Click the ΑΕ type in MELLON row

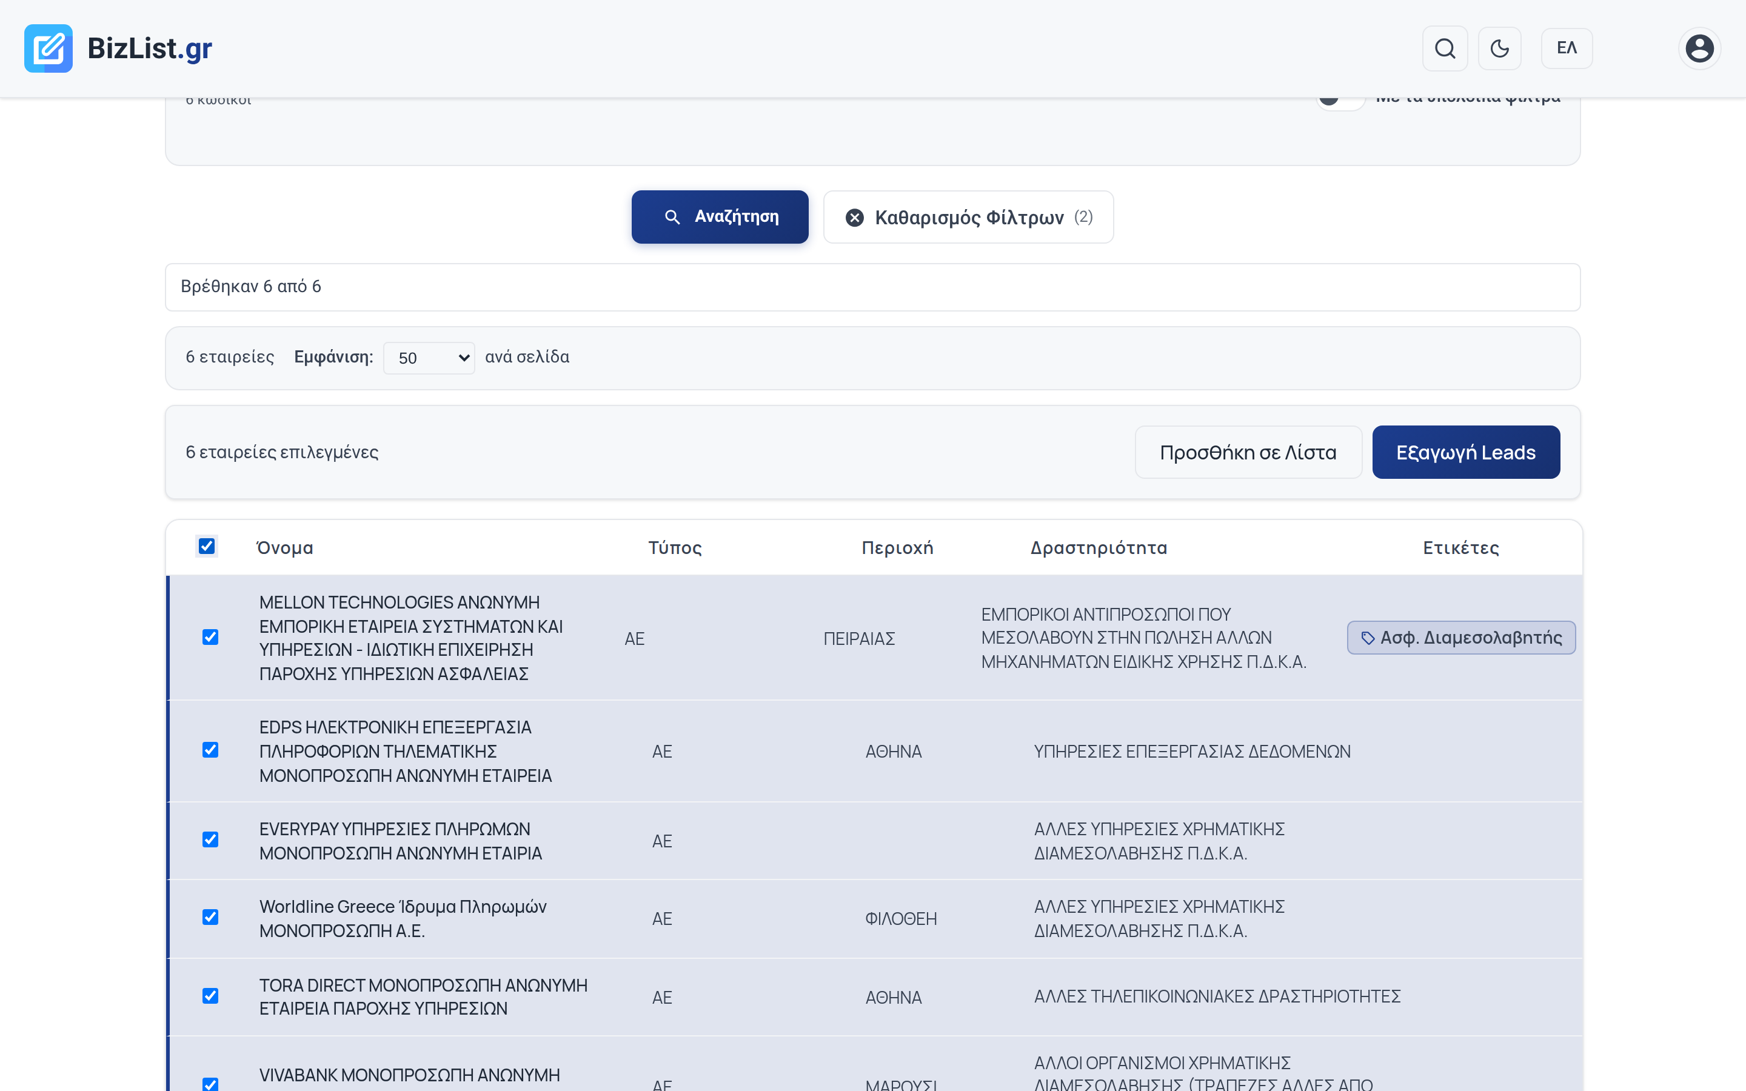634,639
